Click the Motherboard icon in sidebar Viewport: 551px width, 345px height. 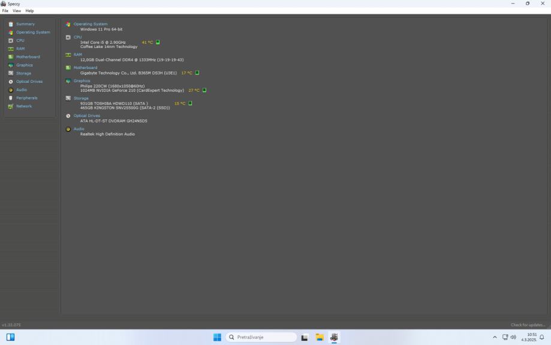pyautogui.click(x=11, y=57)
